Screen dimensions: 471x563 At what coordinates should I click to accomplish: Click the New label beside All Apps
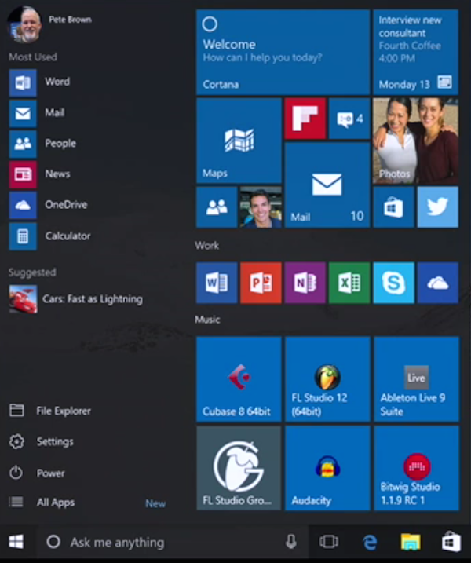click(x=155, y=503)
